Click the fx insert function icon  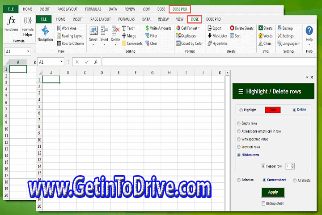tap(96, 62)
